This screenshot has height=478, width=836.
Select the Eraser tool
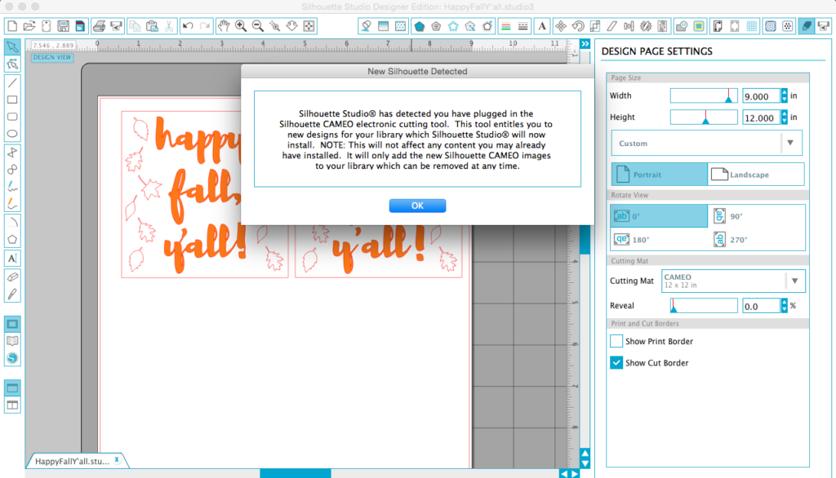pos(12,277)
